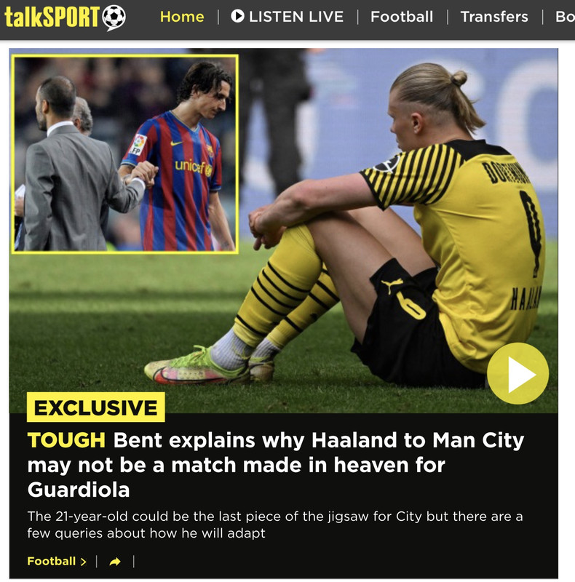Click the inset Guardiola handshake photo
Screen dimensions: 575x582
124,154
